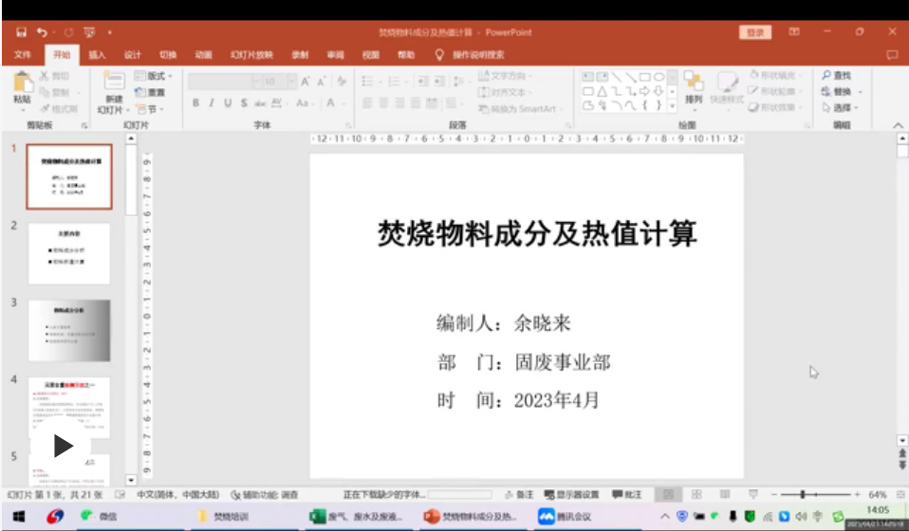
Task: Toggle Strikethrough (abc) formatting
Action: (x=260, y=103)
